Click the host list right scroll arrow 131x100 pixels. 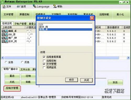pyautogui.click(x=128, y=58)
